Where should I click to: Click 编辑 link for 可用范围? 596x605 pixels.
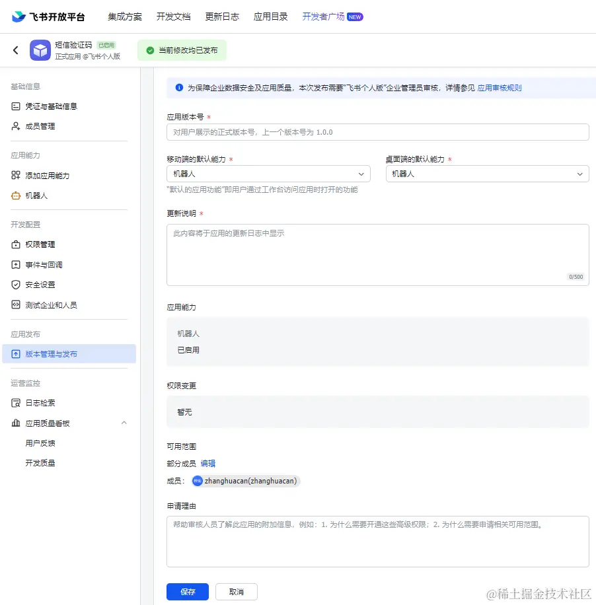208,464
